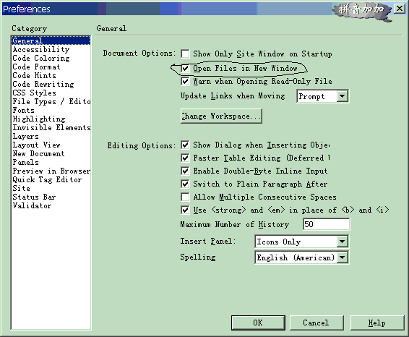Image resolution: width=409 pixels, height=337 pixels.
Task: Open the Insert Panel Icons Only dropdown
Action: tap(342, 242)
